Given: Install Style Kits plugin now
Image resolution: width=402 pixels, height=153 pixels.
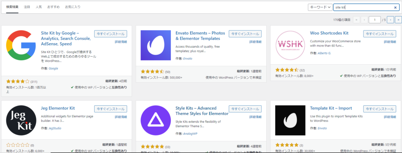Looking at the screenshot, I should (245, 109).
